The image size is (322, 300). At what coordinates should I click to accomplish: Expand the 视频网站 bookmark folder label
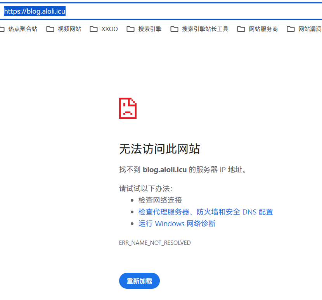point(69,29)
